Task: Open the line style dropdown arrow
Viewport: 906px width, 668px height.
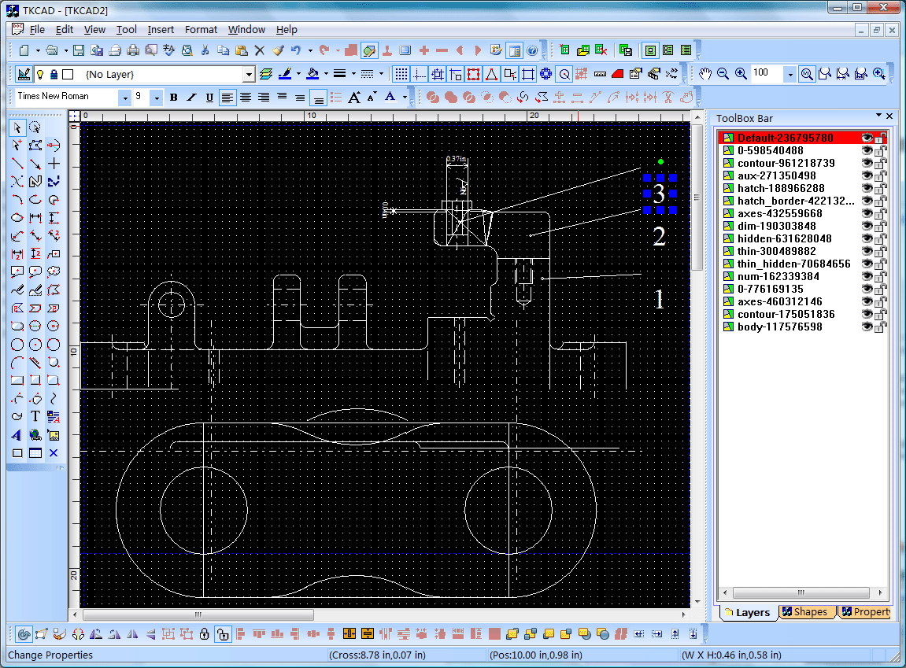Action: point(381,74)
